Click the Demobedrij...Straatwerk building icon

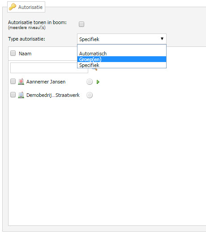click(x=21, y=95)
